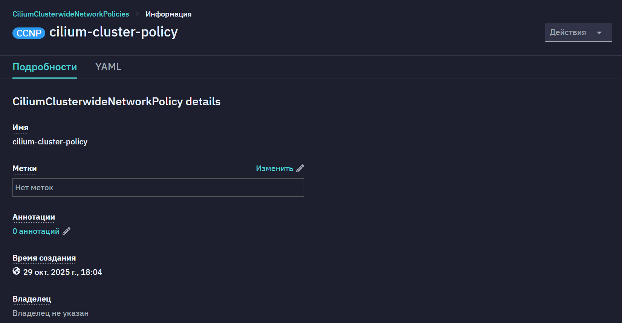Click the caret arrow in Действия button

pyautogui.click(x=599, y=33)
